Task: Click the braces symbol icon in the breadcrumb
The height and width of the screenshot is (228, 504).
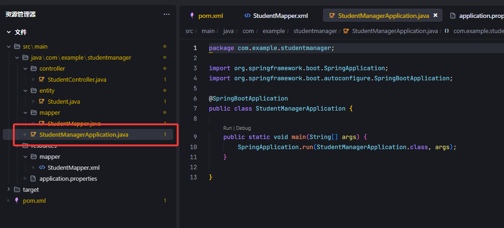Action: pos(446,31)
